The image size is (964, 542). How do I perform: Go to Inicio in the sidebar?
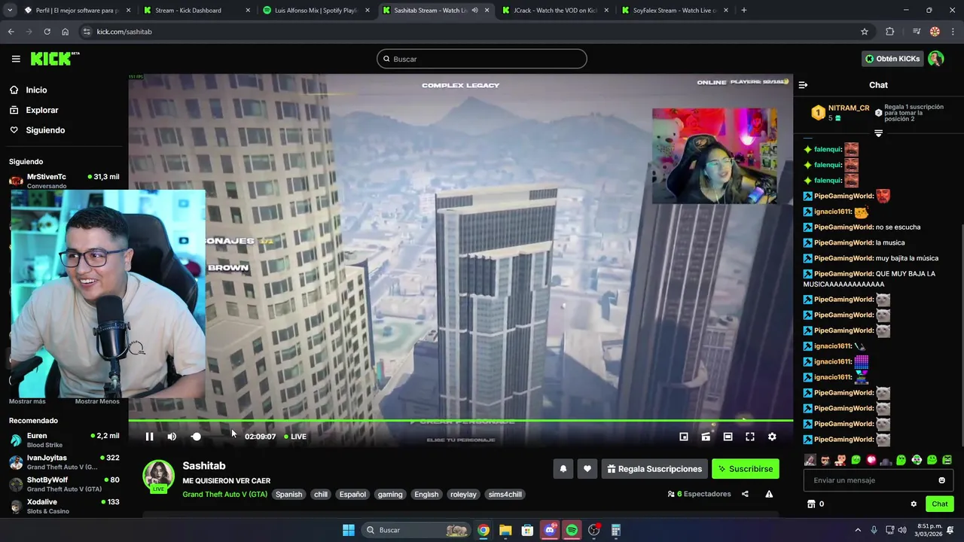coord(36,90)
